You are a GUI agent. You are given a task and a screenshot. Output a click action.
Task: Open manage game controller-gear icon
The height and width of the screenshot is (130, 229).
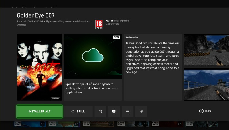click(x=100, y=111)
